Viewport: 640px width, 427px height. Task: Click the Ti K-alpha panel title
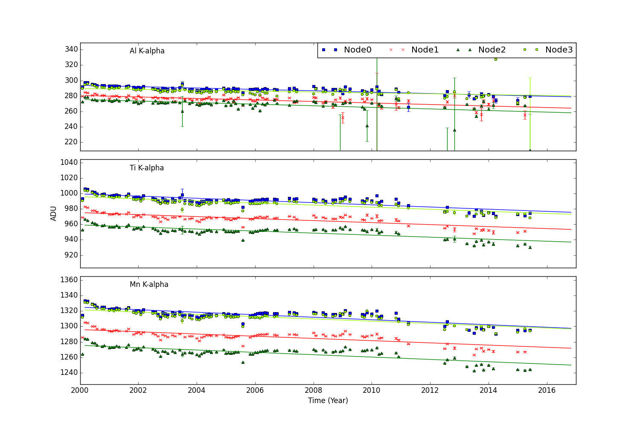pos(147,168)
